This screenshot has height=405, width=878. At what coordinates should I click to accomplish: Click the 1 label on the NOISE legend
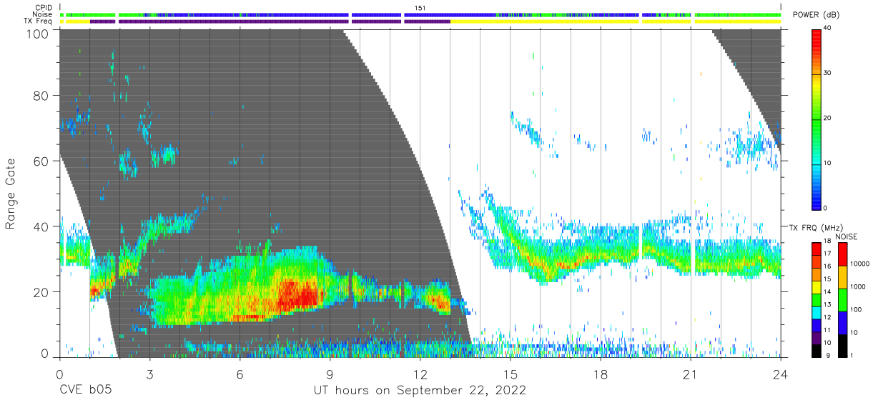coord(852,355)
